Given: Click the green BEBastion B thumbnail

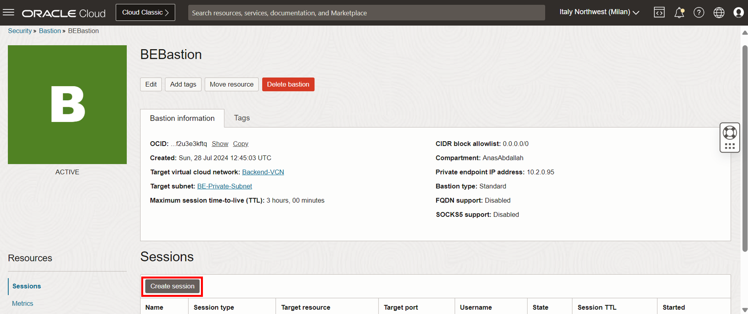Looking at the screenshot, I should click(67, 105).
